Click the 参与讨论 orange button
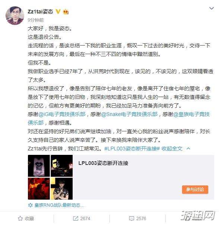The width and height of the screenshot is (219, 225). 195,190
